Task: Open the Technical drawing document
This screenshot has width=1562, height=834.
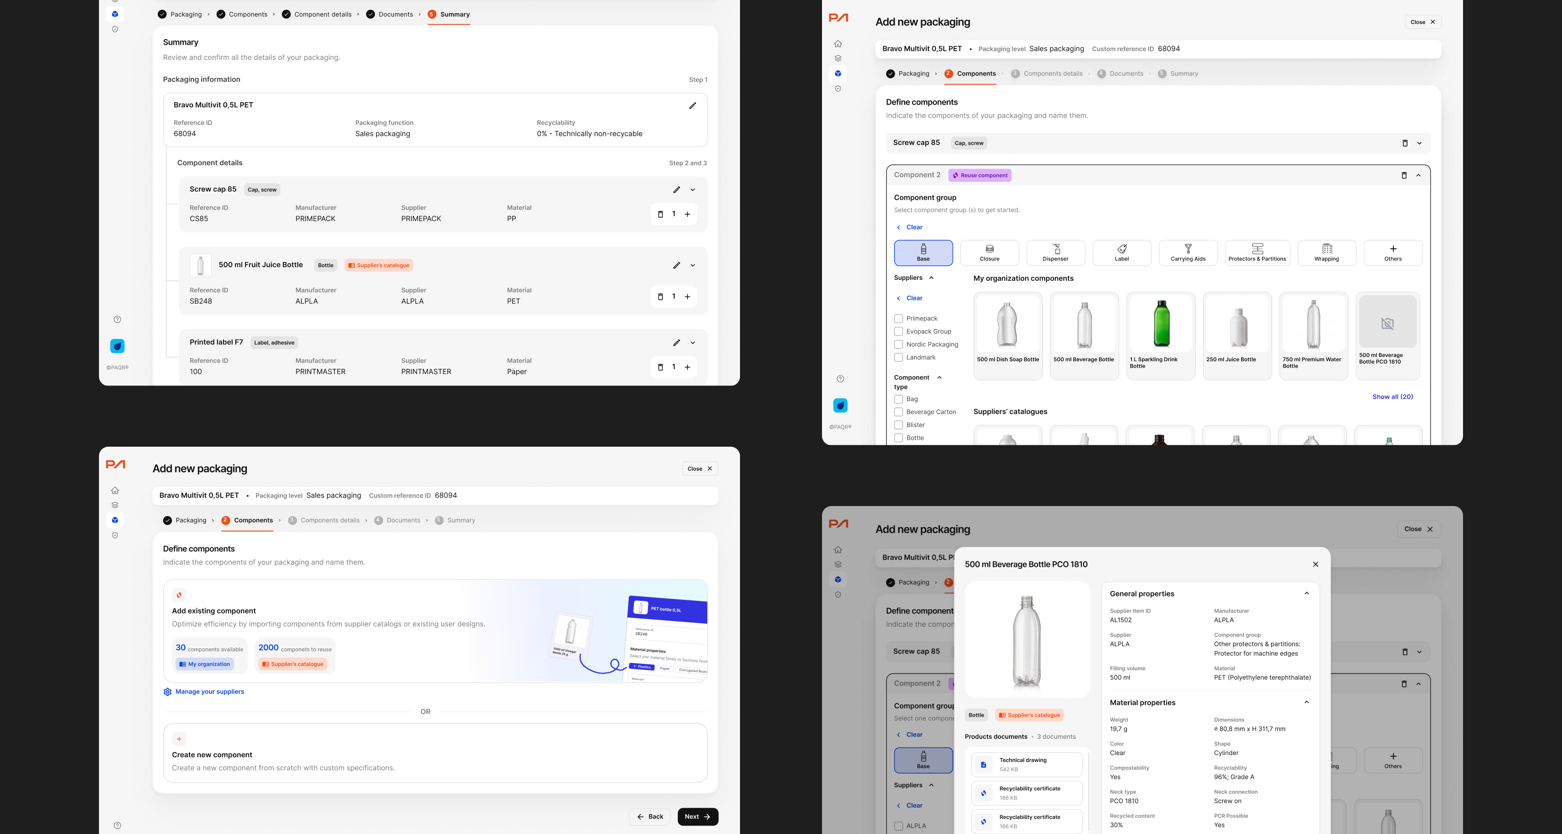Action: (1027, 765)
